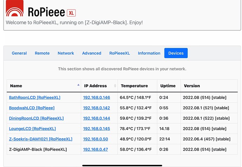242x167 pixels.
Task: Open LoungeLCD [RoPieeeXL] link
Action: pos(32,128)
